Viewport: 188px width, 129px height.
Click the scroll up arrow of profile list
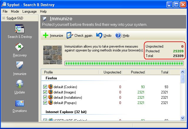coord(182,72)
